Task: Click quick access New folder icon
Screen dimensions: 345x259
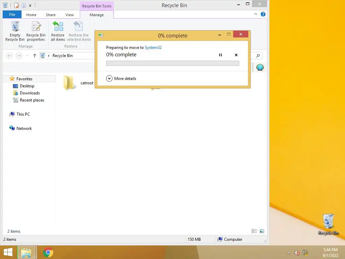Action: [24, 5]
